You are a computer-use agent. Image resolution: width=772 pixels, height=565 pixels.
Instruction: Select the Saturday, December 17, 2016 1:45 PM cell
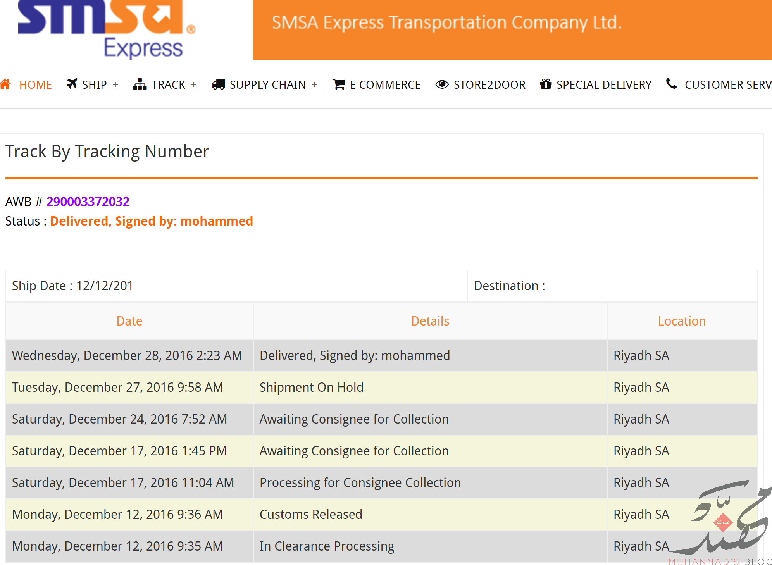(x=129, y=451)
